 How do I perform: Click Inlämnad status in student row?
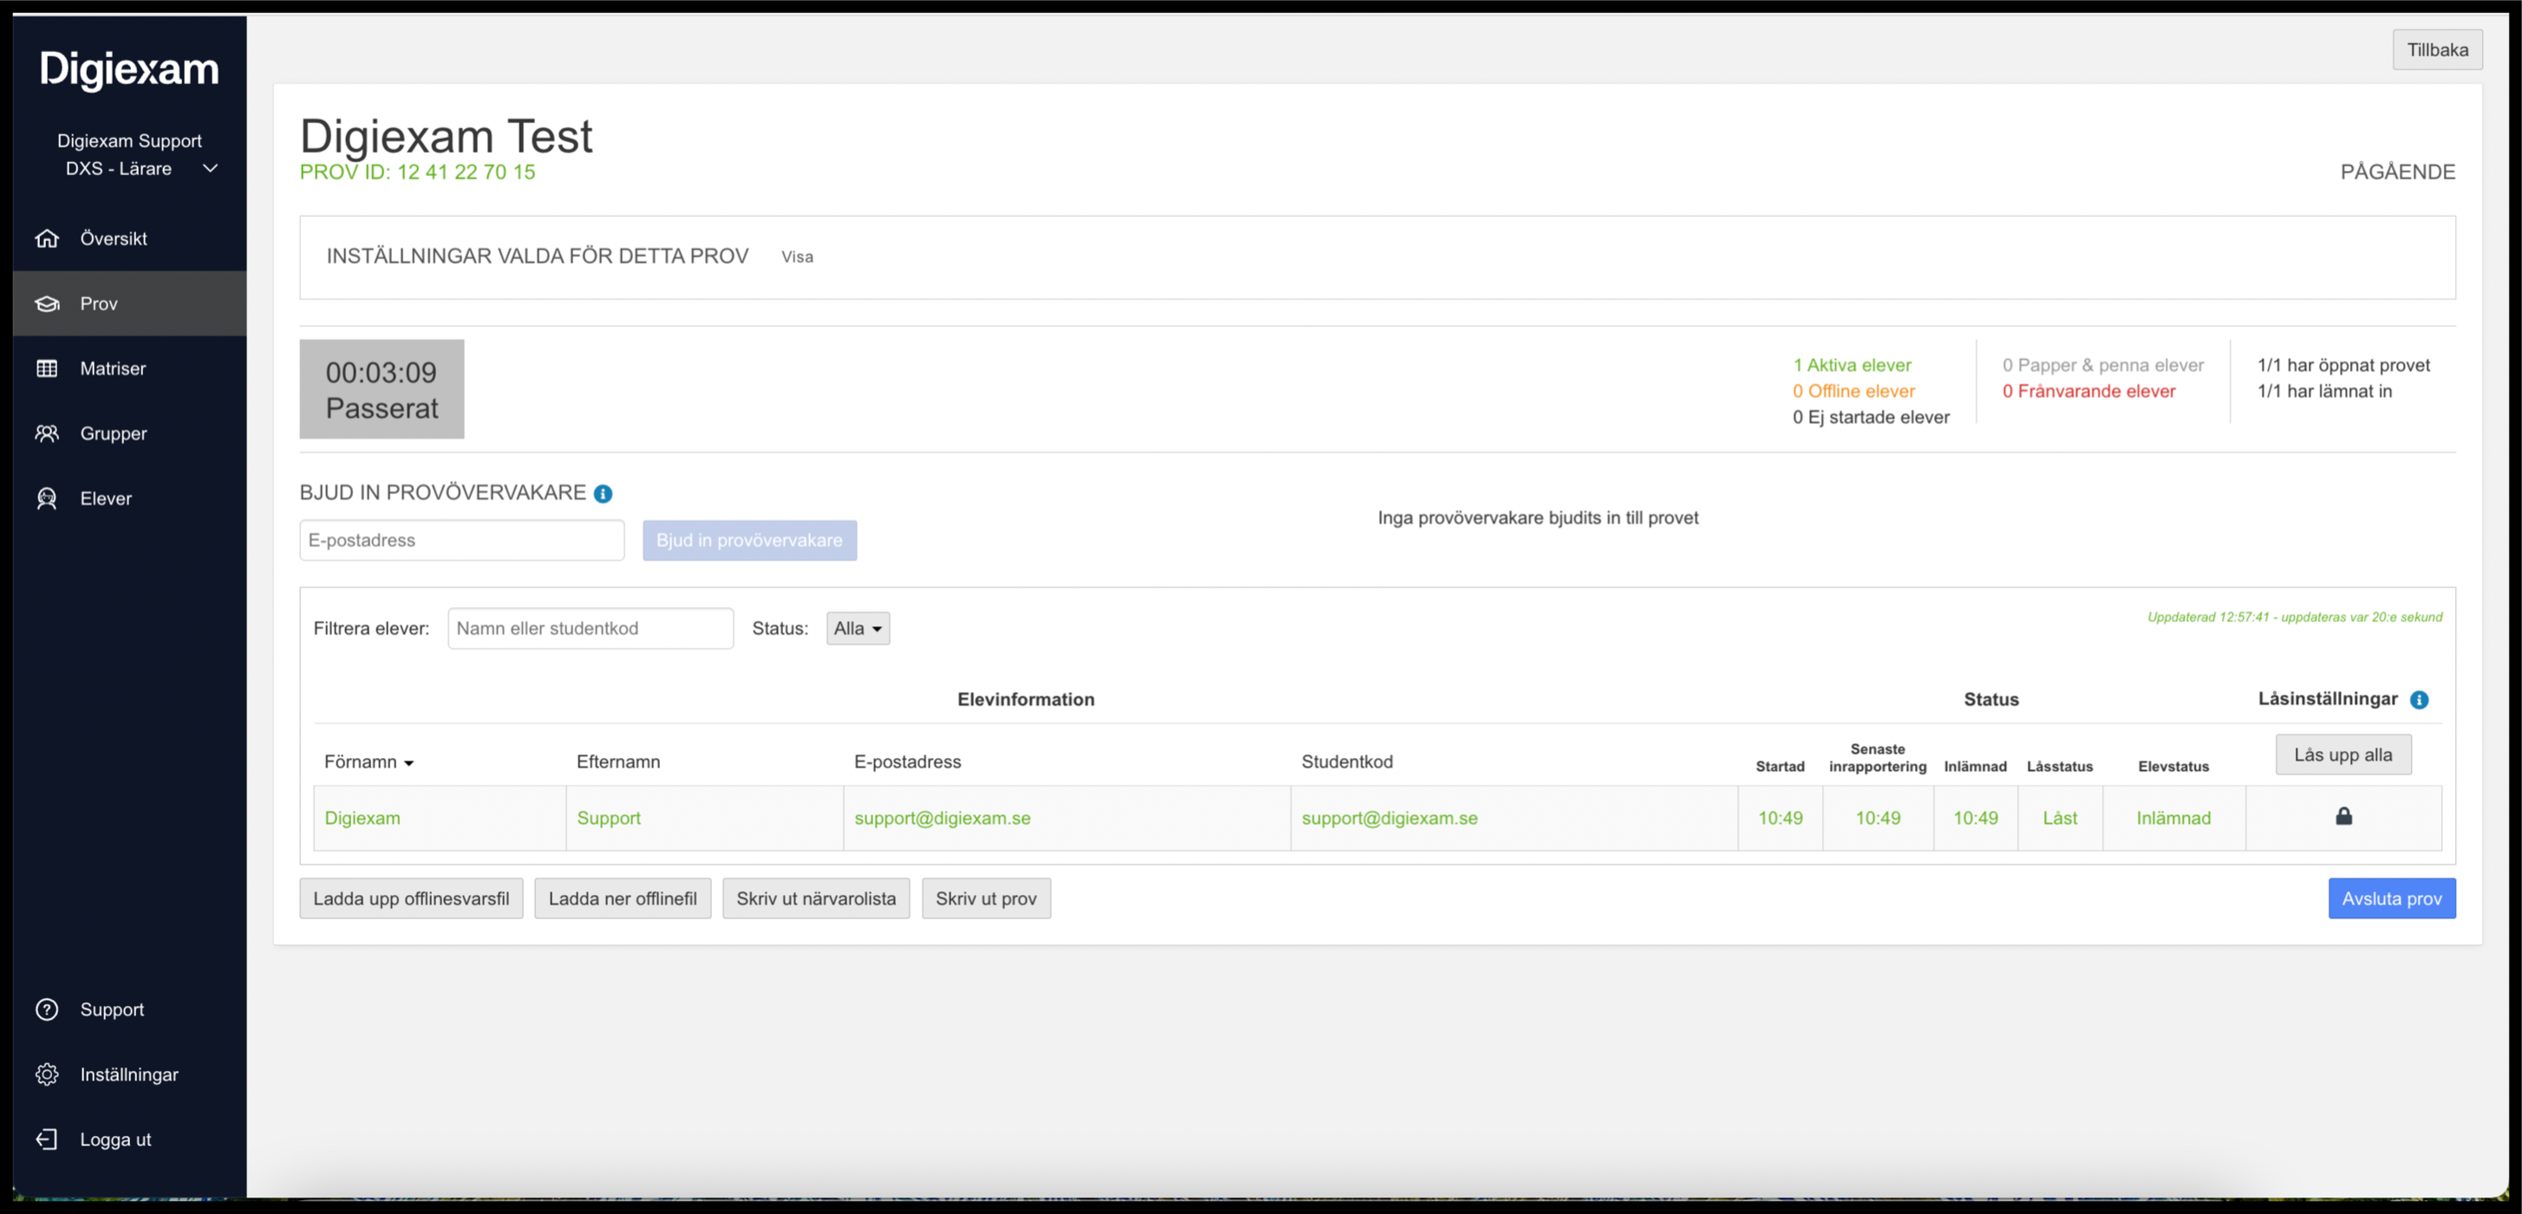pyautogui.click(x=2172, y=819)
